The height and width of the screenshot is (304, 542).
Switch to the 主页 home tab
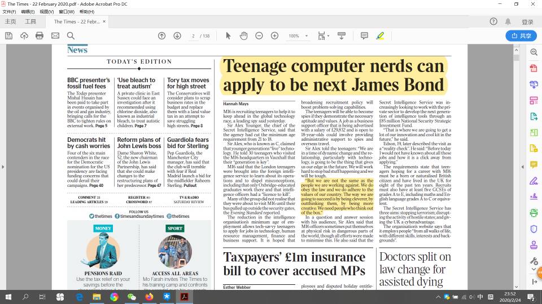pos(10,21)
